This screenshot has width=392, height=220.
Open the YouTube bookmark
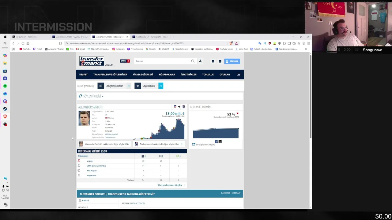pos(25,49)
